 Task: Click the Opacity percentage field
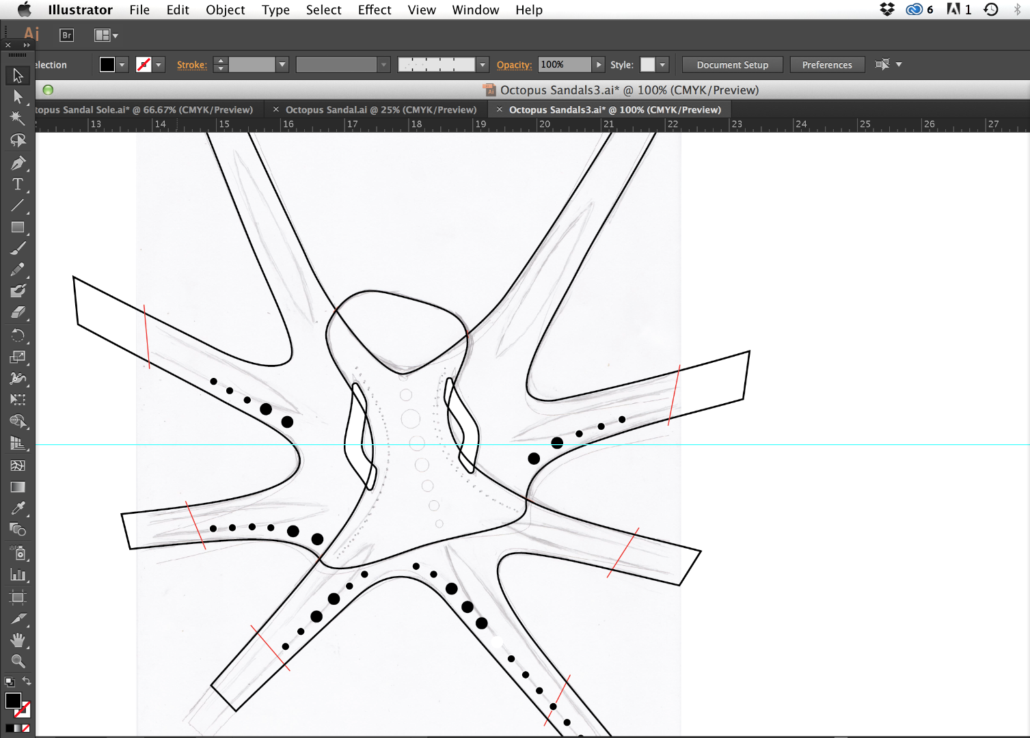click(x=564, y=65)
